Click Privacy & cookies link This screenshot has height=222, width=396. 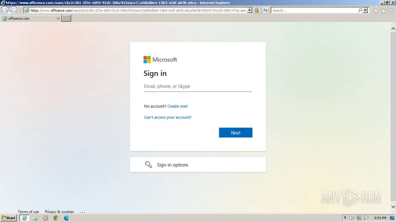[x=59, y=212]
